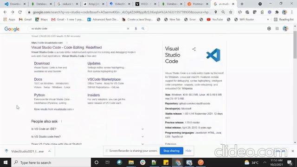Open the Maps bookmark

pyautogui.click(x=41, y=19)
